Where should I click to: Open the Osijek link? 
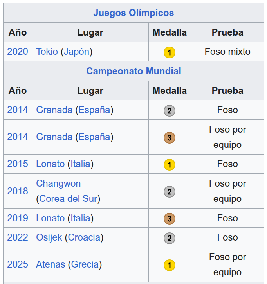pos(49,237)
